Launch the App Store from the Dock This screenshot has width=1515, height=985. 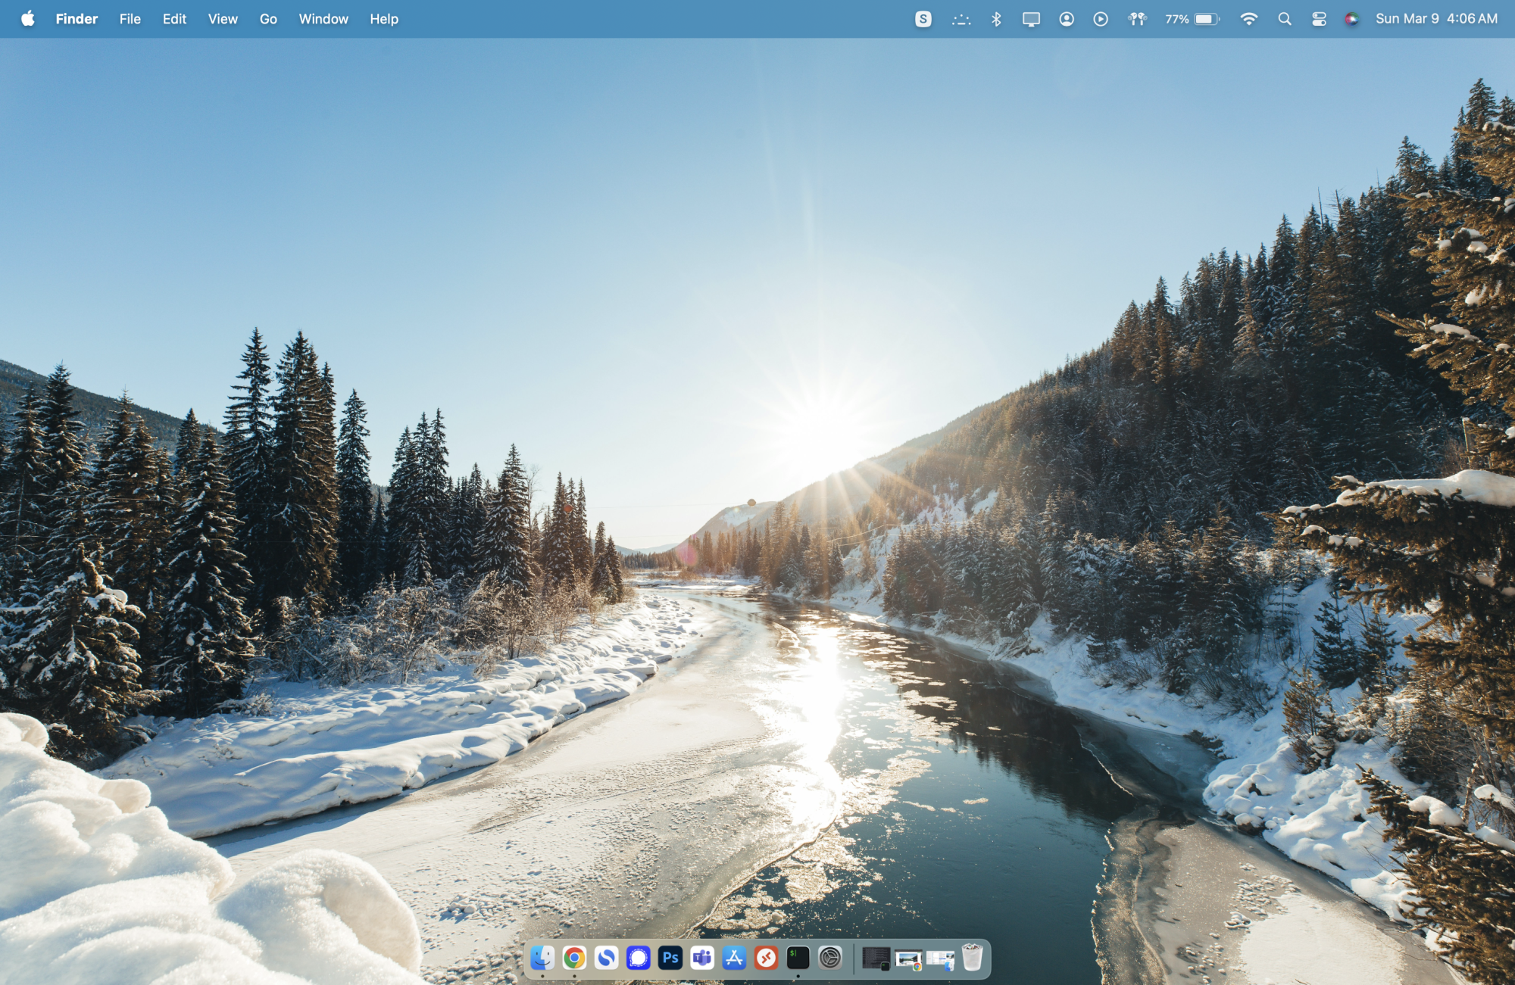pos(734,959)
